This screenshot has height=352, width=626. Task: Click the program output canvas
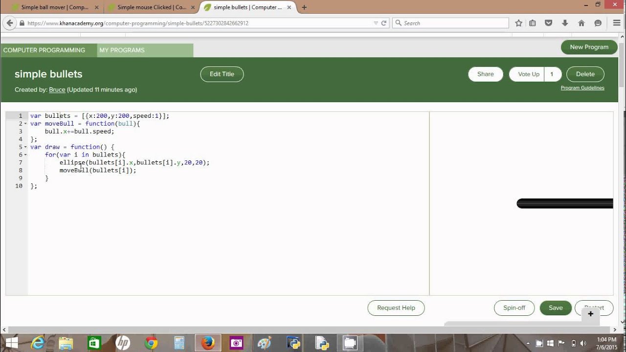[x=521, y=203]
